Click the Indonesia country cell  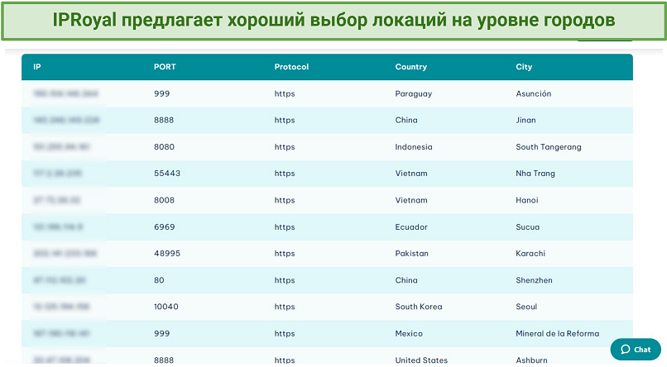coord(414,146)
